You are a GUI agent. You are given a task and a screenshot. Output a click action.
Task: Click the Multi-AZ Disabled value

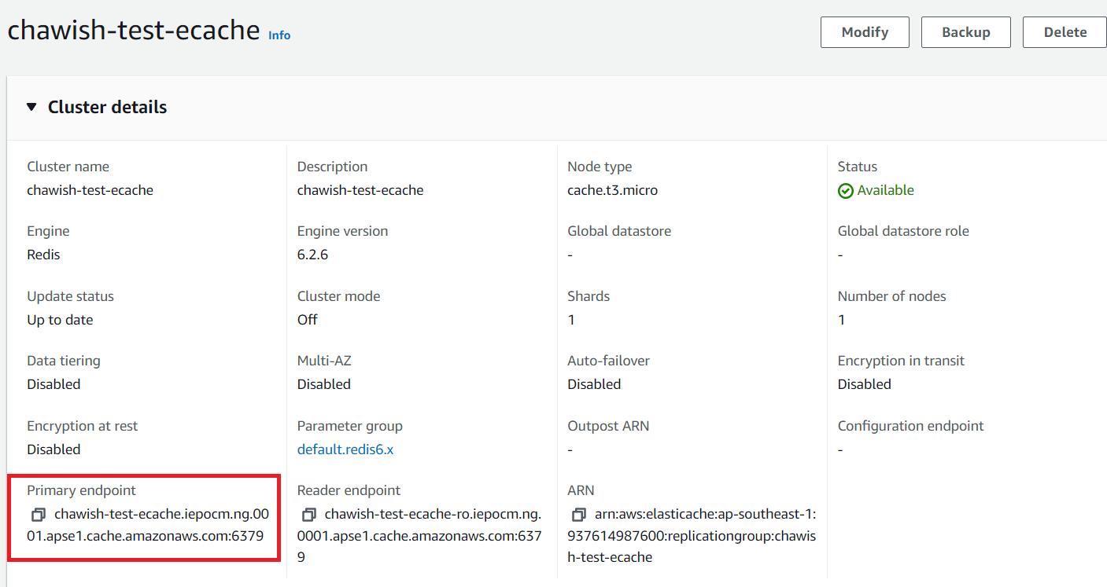pyautogui.click(x=322, y=383)
